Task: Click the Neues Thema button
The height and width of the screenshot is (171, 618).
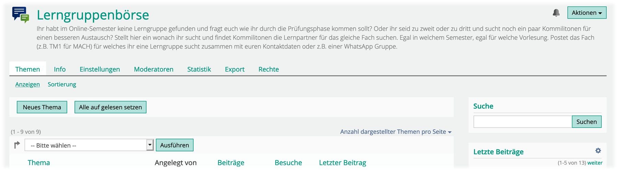Action: [42, 107]
